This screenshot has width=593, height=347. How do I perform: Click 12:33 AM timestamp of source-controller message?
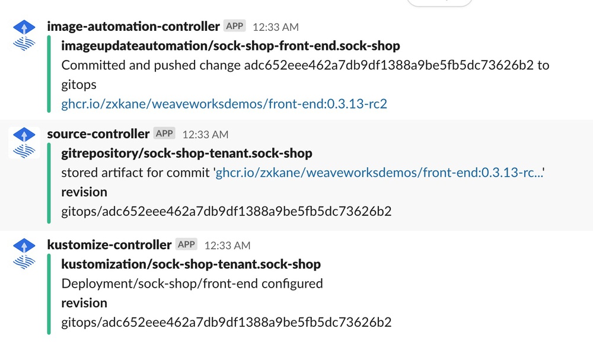[x=205, y=135]
